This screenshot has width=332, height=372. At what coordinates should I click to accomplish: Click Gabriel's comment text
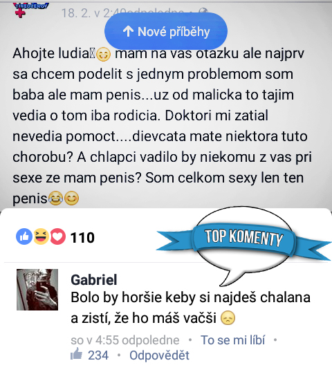pyautogui.click(x=191, y=308)
